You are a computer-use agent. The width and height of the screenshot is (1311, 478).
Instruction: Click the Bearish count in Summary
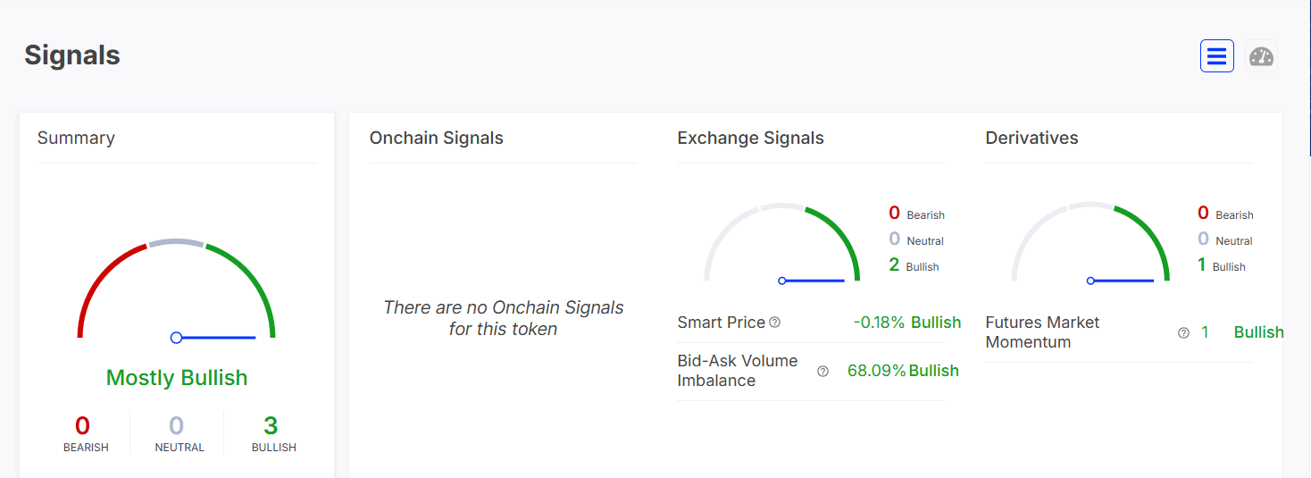point(83,426)
